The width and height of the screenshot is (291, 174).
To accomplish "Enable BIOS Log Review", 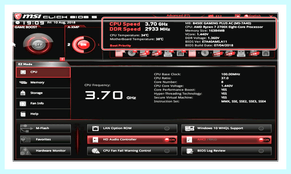I will [261, 151].
